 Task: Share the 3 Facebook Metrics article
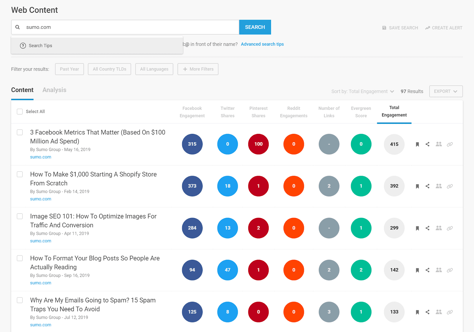point(427,144)
